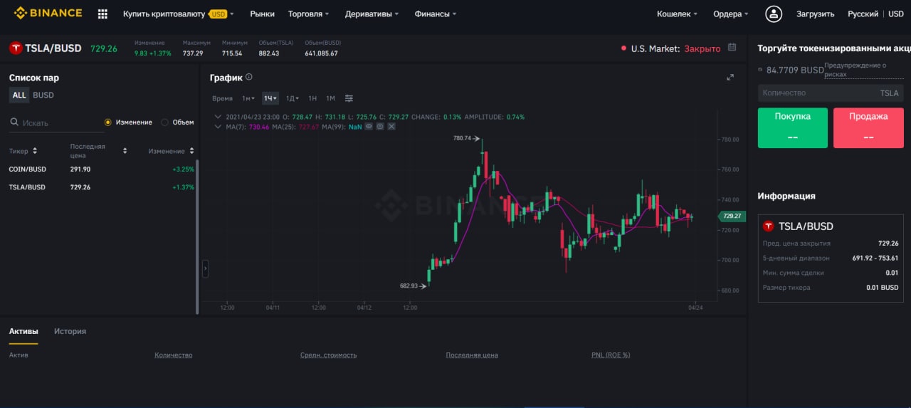
Task: Open the Кошелек dropdown menu
Action: 677,14
